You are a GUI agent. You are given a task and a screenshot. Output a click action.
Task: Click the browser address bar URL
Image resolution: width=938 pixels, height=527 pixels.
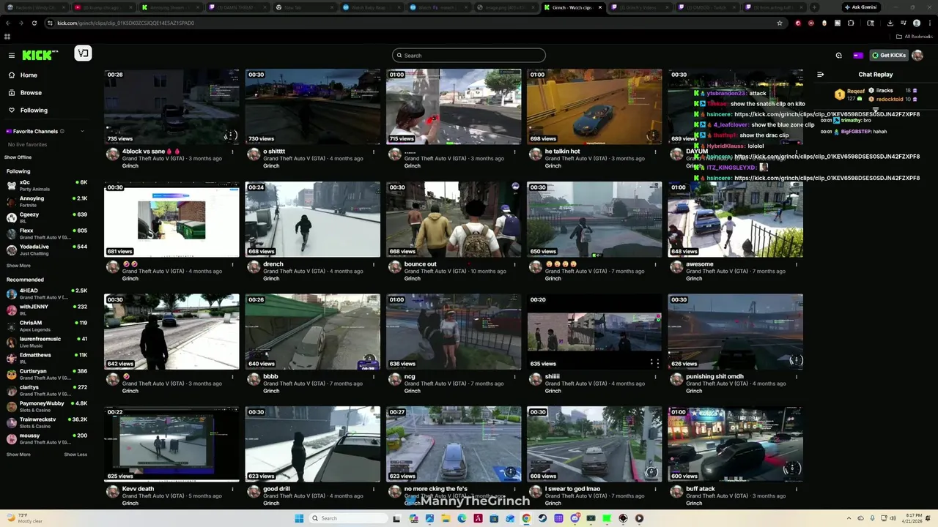[125, 23]
